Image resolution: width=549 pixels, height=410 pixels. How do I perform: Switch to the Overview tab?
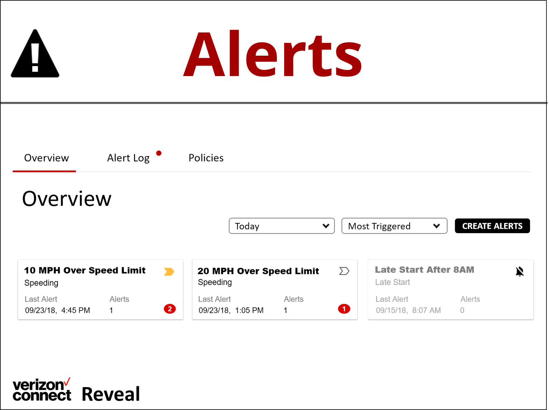pyautogui.click(x=46, y=158)
